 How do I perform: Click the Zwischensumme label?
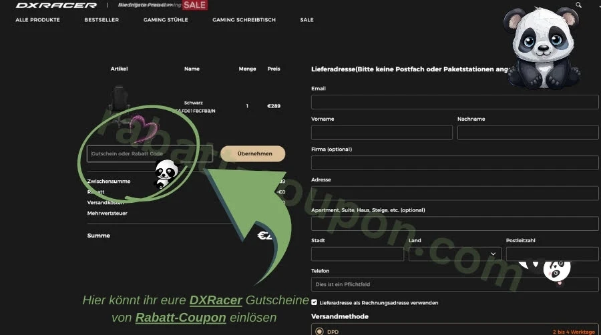pyautogui.click(x=109, y=181)
